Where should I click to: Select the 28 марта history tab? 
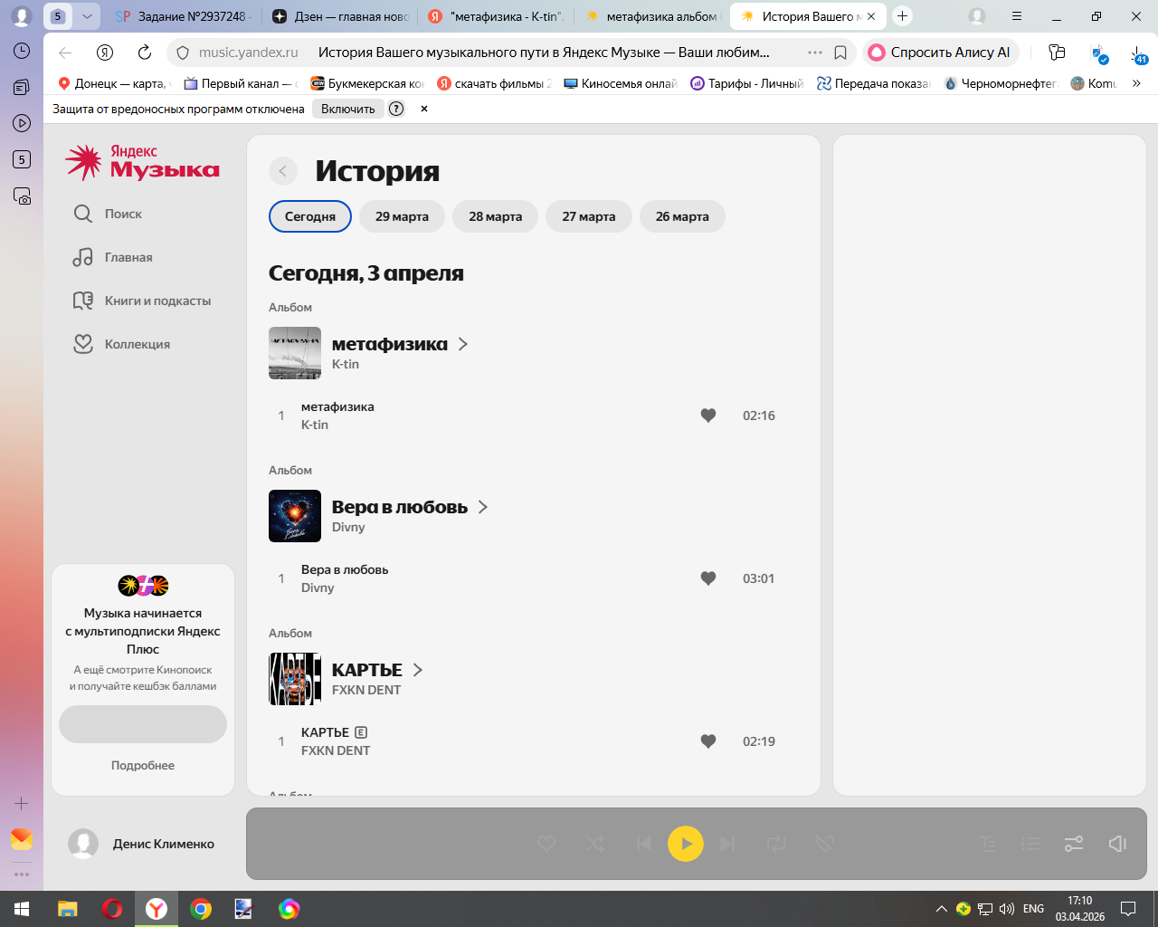pos(496,216)
